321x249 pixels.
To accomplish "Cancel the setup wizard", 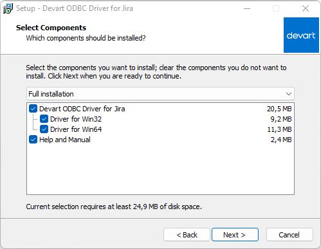I will point(289,235).
